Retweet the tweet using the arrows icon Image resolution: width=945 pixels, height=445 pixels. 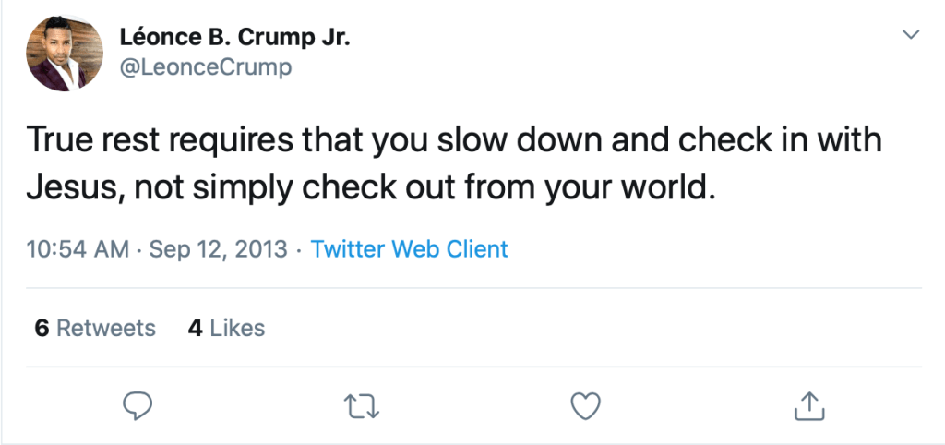[x=361, y=404]
